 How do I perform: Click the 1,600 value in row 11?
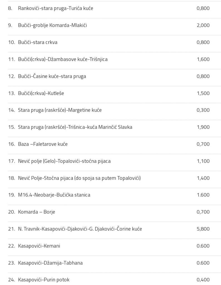click(203, 59)
